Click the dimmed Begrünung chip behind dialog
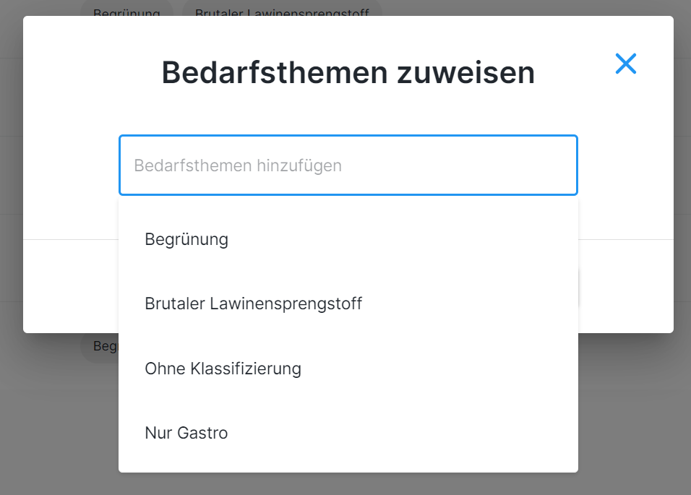This screenshot has width=691, height=495. (x=126, y=10)
